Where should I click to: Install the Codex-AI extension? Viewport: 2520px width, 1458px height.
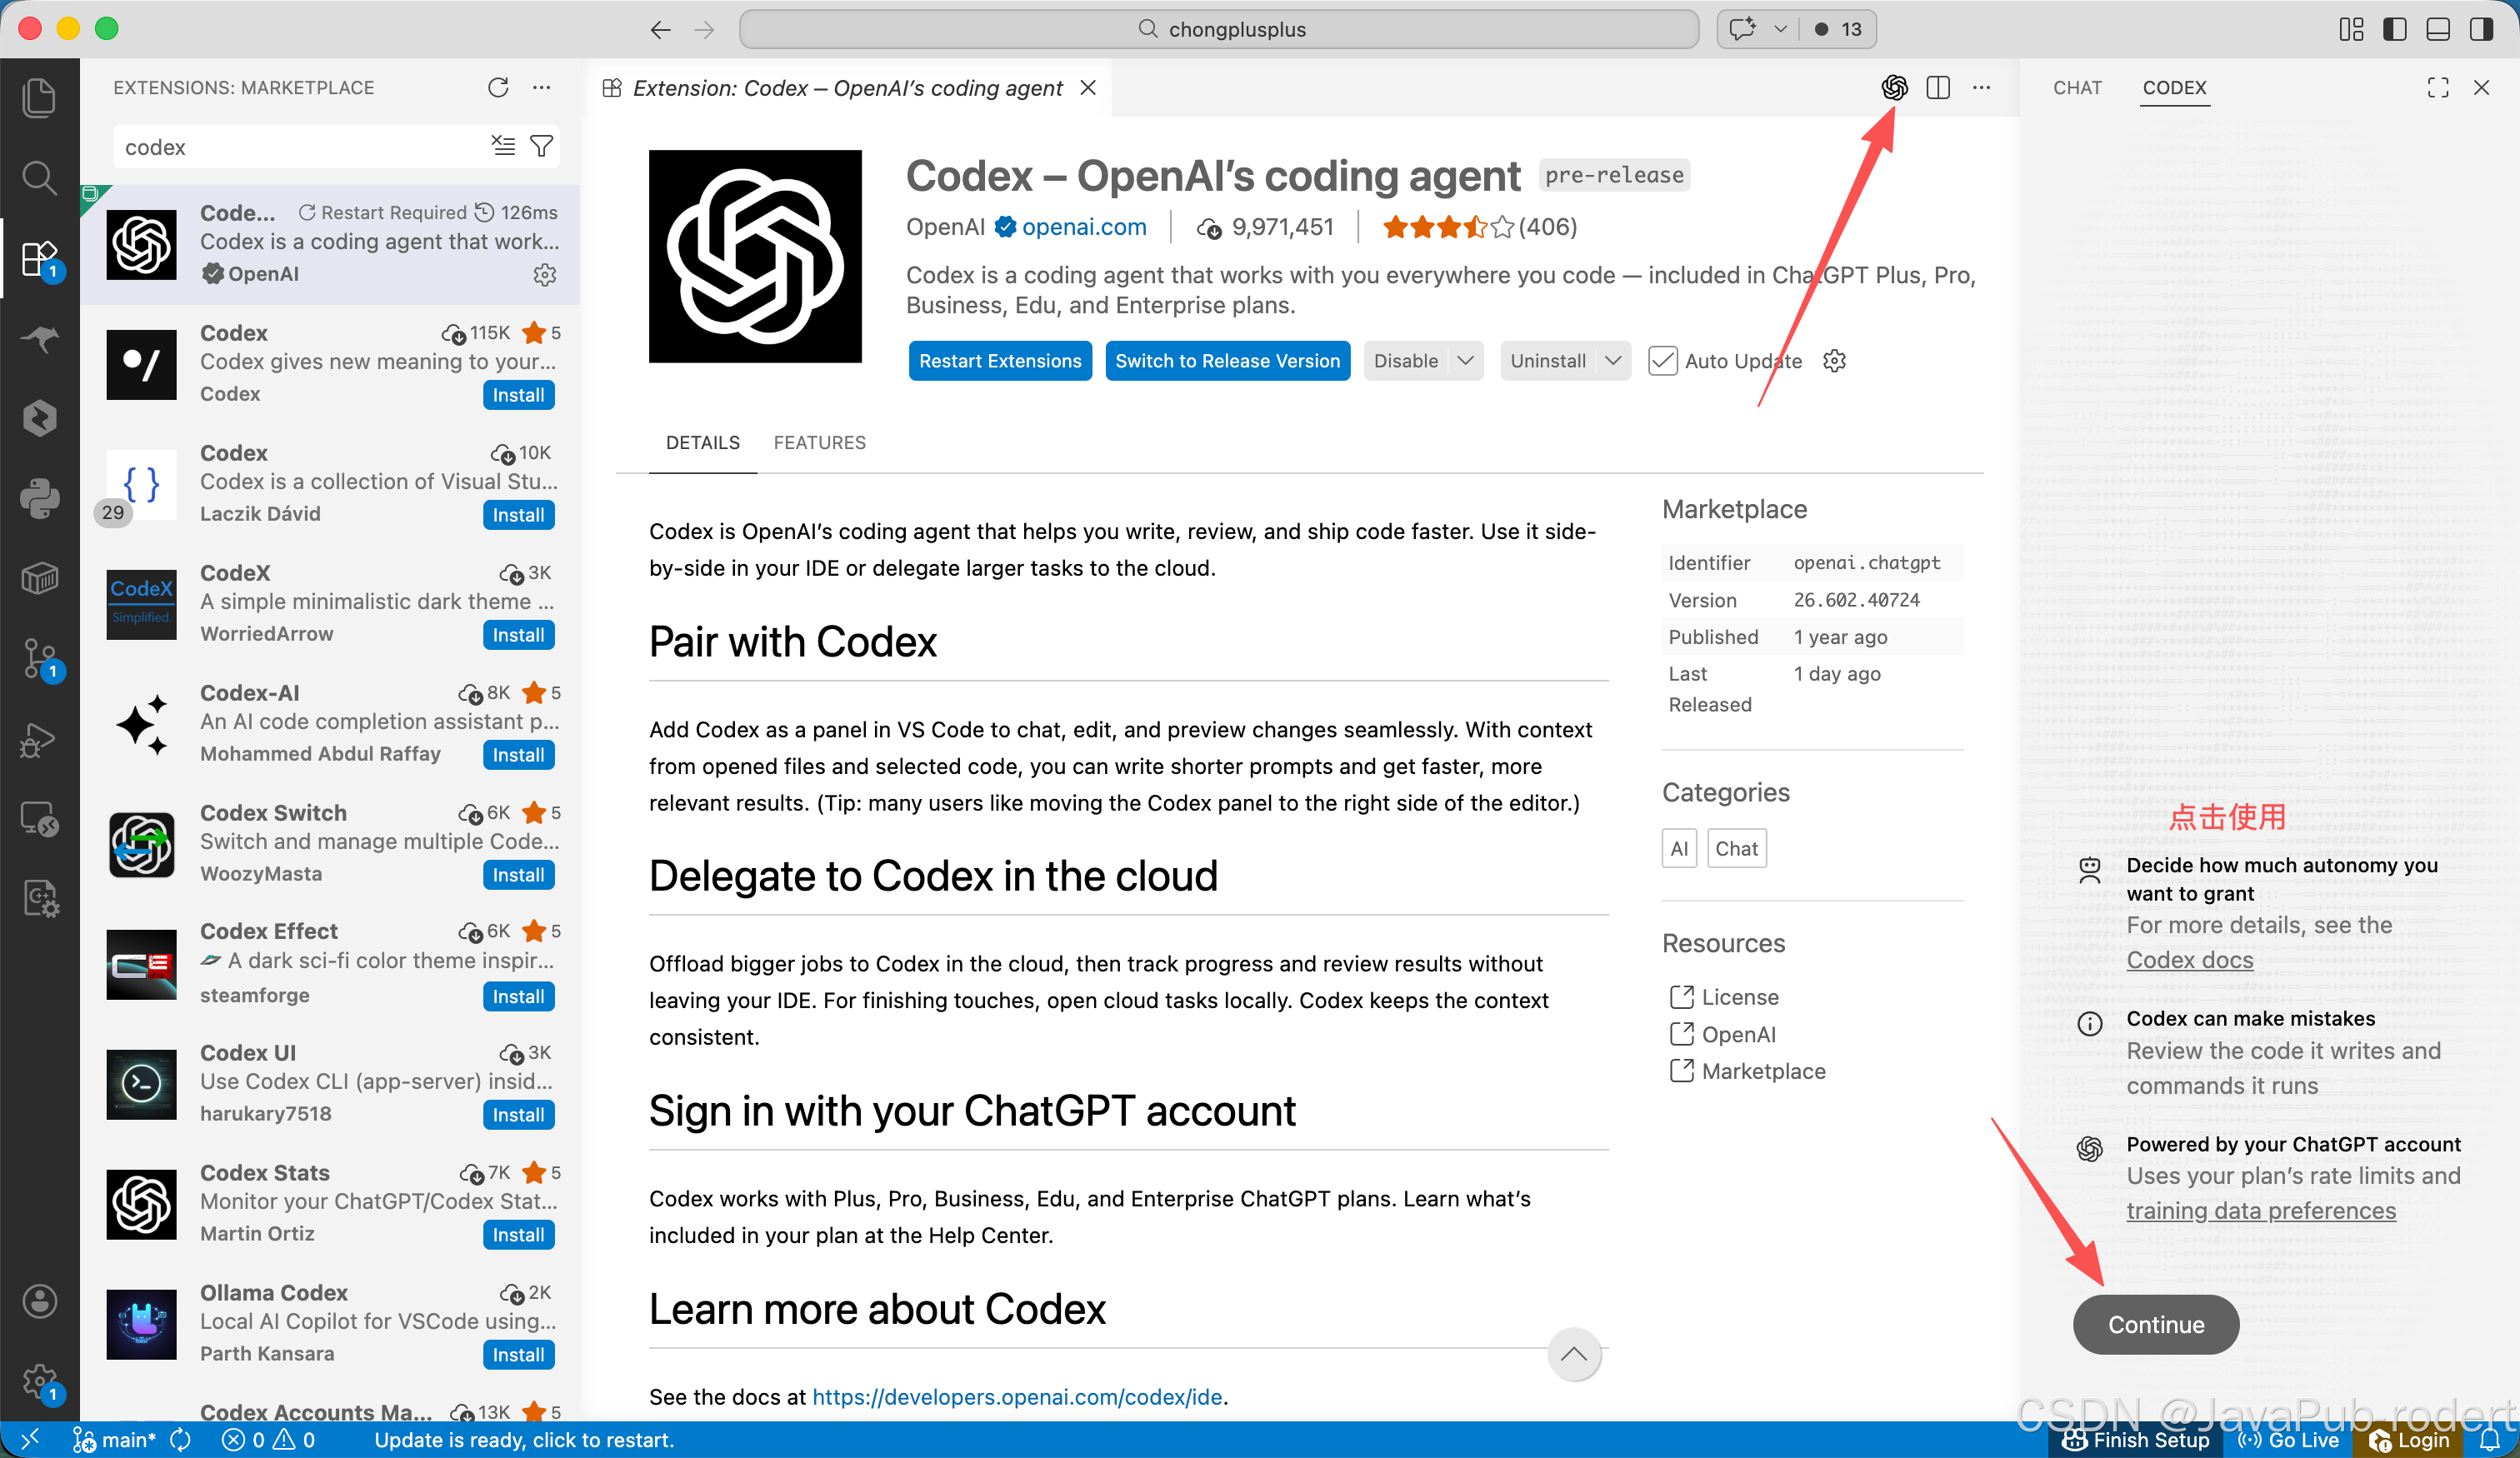pyautogui.click(x=518, y=754)
